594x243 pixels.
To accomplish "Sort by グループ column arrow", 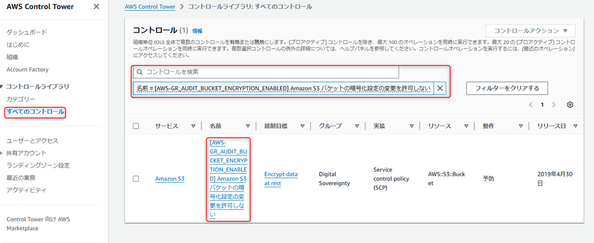I will pos(357,126).
